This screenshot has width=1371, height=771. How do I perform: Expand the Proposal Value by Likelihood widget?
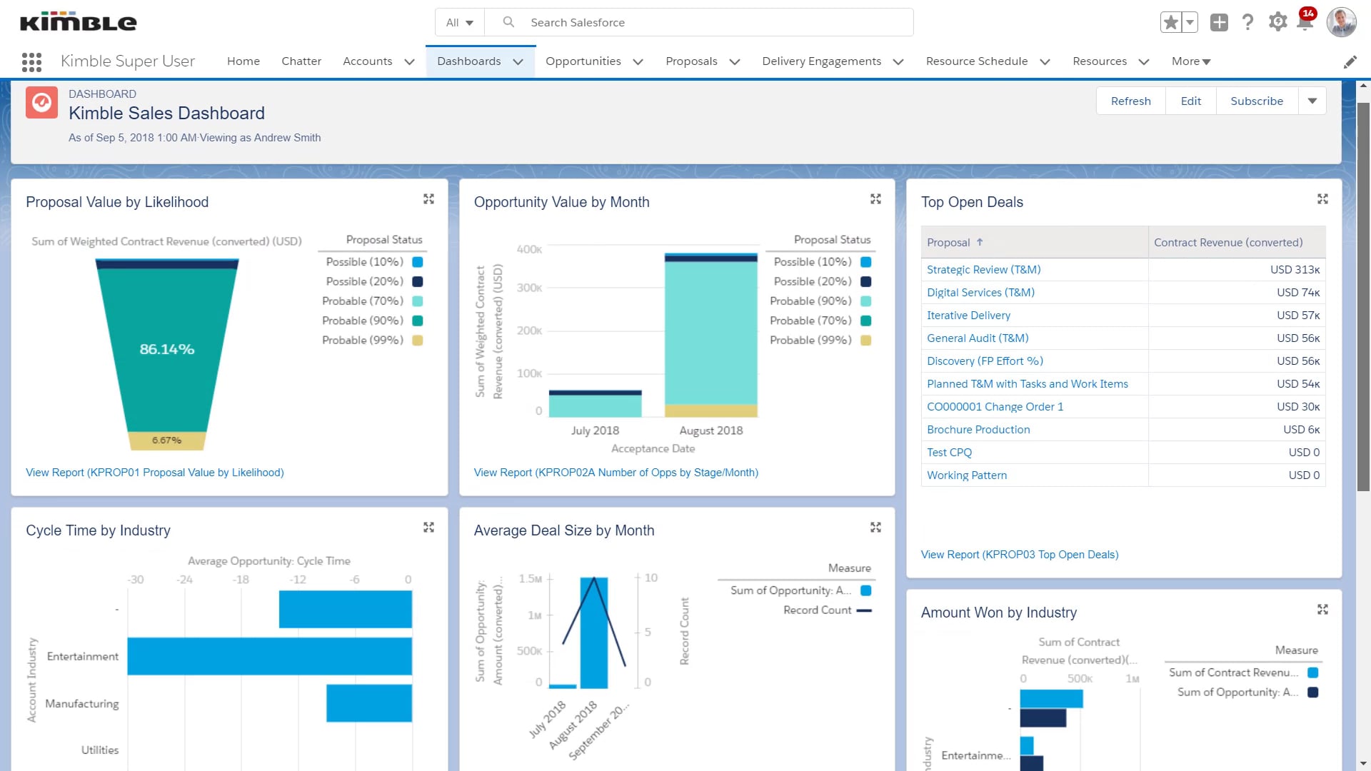pyautogui.click(x=428, y=199)
